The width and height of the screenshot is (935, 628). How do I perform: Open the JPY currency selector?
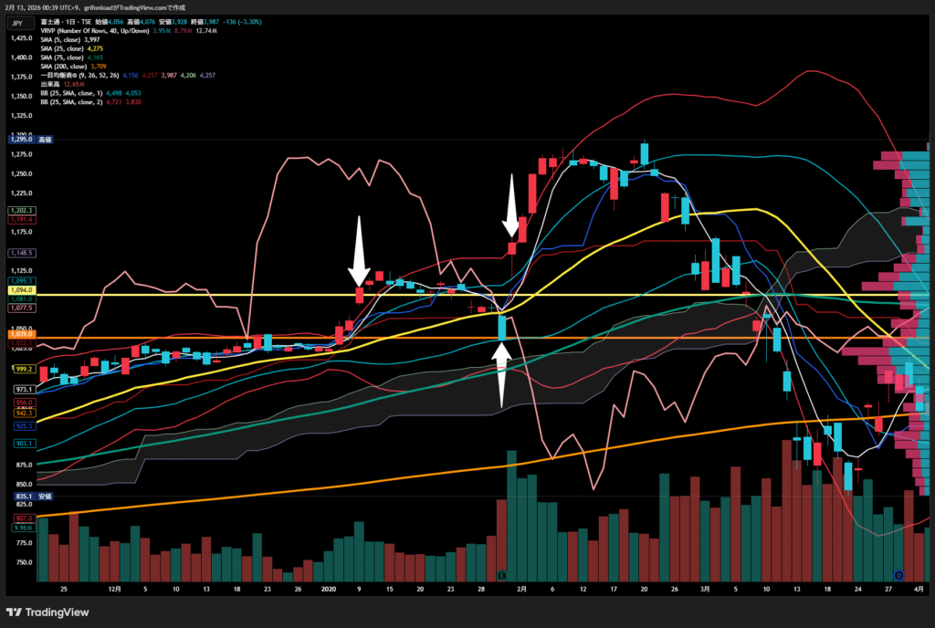pos(18,22)
